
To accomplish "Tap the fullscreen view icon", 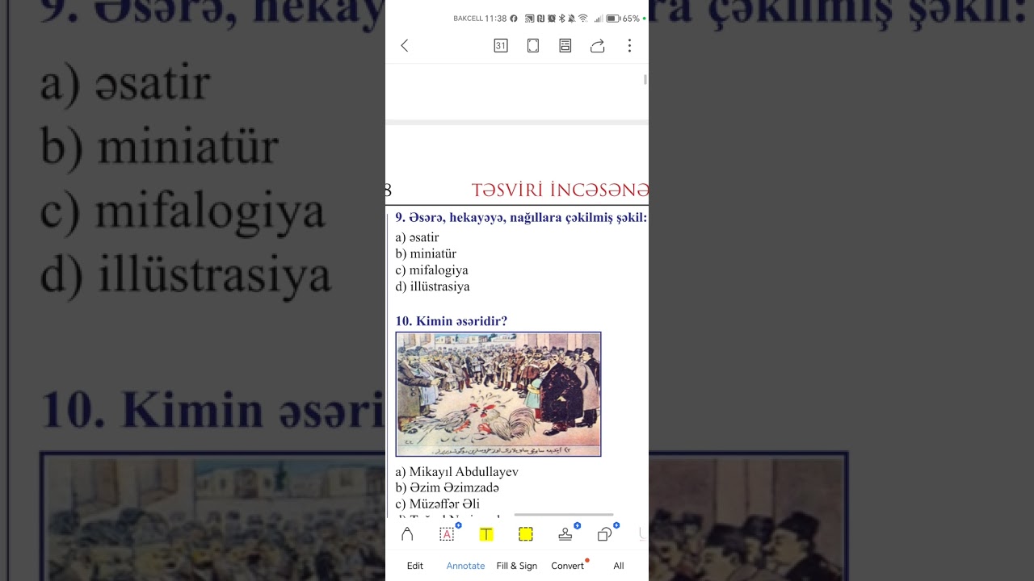I will point(533,46).
